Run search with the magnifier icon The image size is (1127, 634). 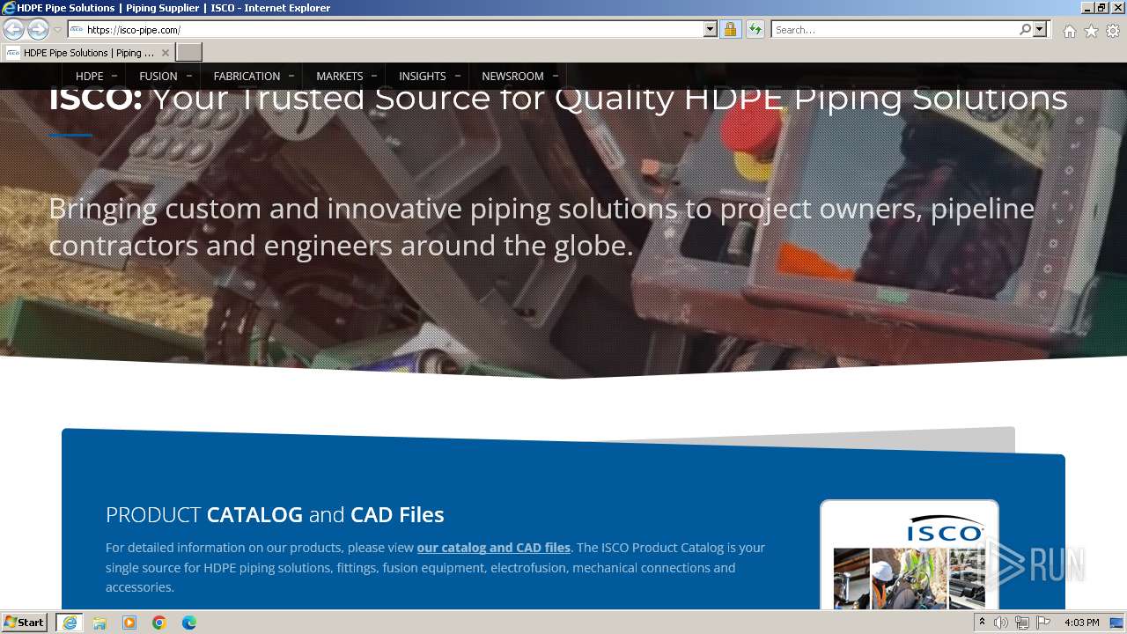[1025, 30]
